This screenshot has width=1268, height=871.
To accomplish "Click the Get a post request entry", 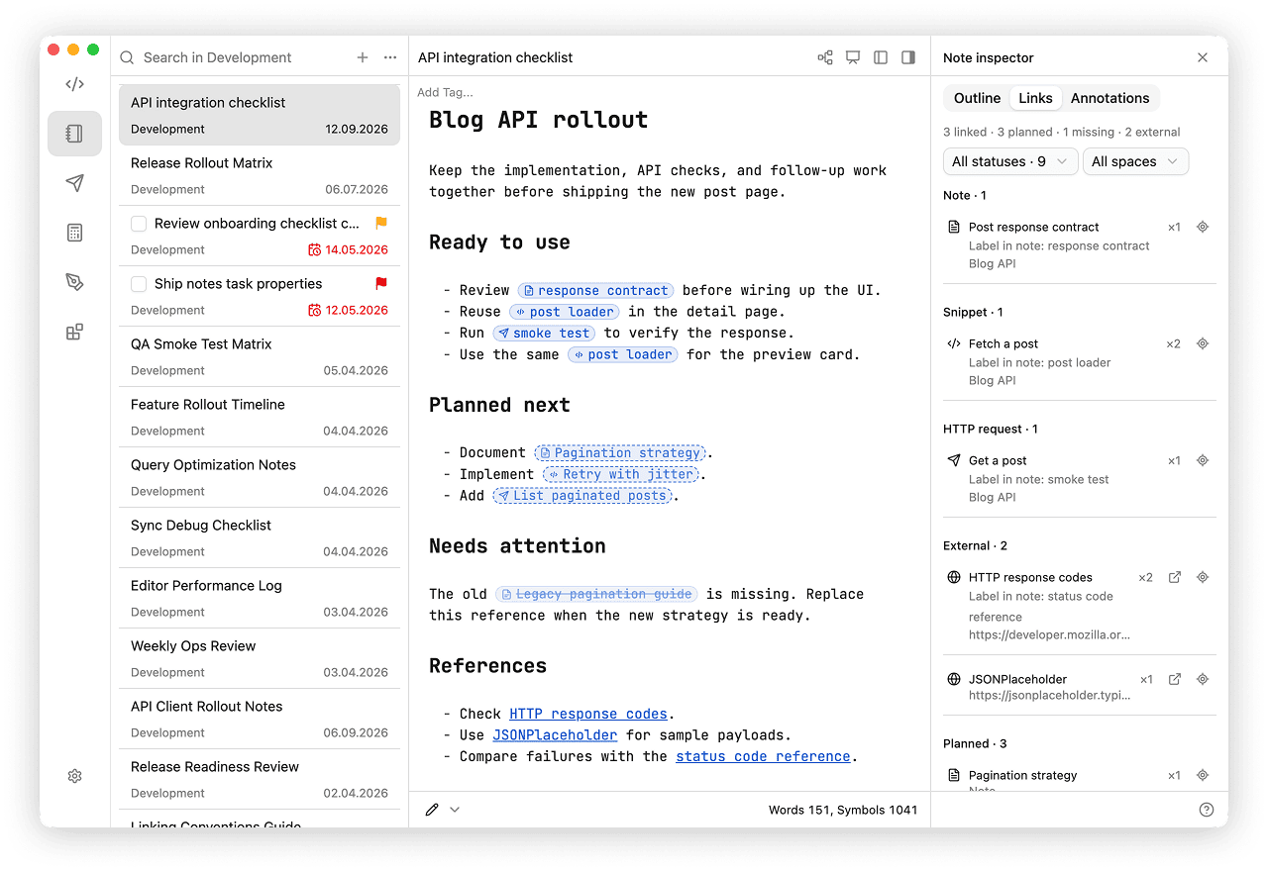I will tap(1080, 478).
